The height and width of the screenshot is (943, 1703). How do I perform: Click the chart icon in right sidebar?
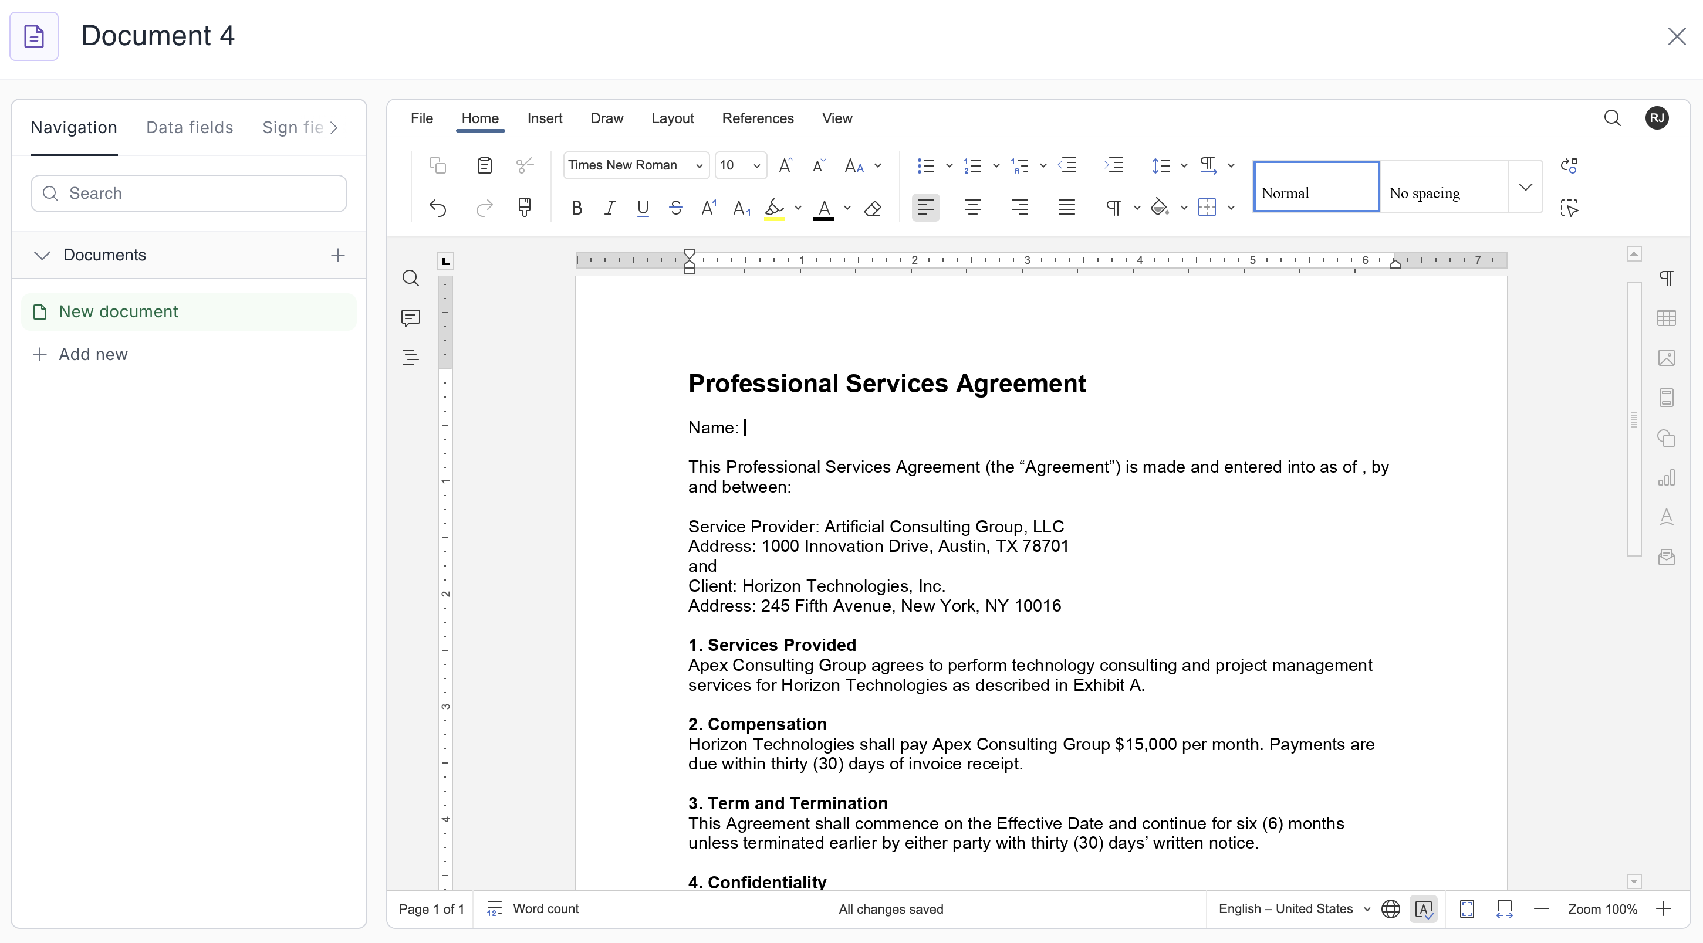pyautogui.click(x=1666, y=478)
